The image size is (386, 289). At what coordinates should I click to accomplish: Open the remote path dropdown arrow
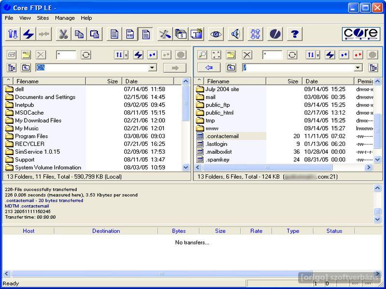pyautogui.click(x=358, y=67)
